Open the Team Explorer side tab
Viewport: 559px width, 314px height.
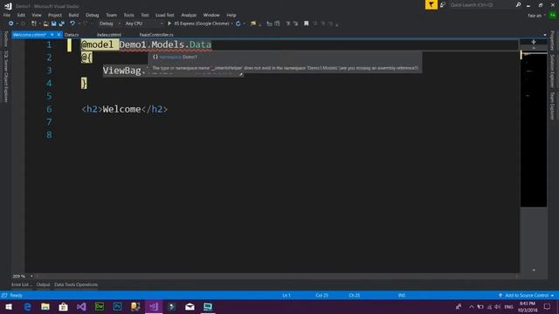[552, 106]
